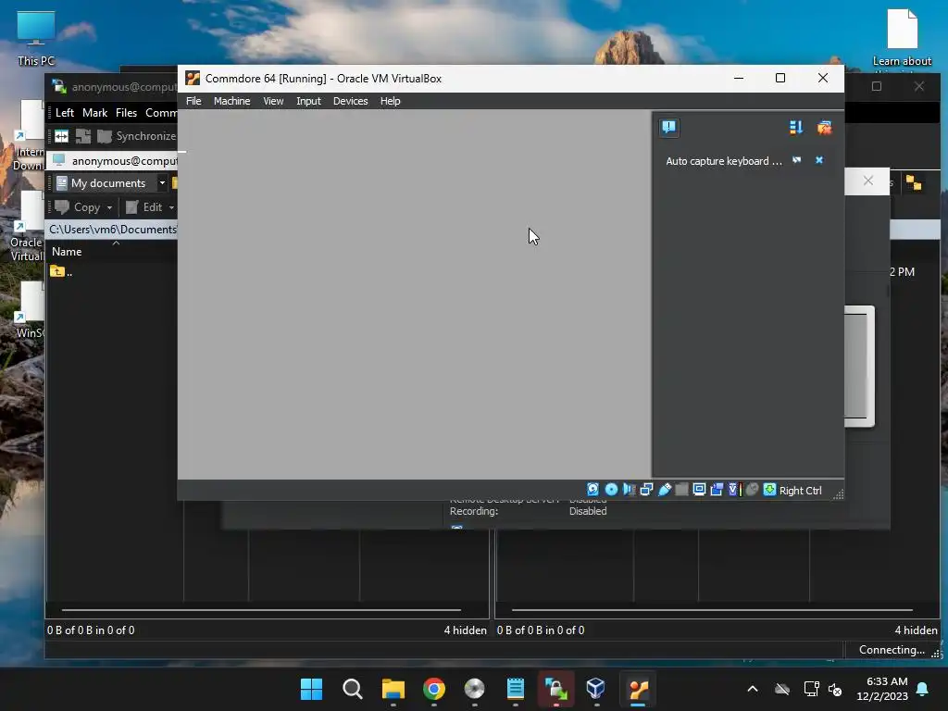Select the anonymous@computer session tab in WinSCP
The image size is (948, 711).
point(114,161)
